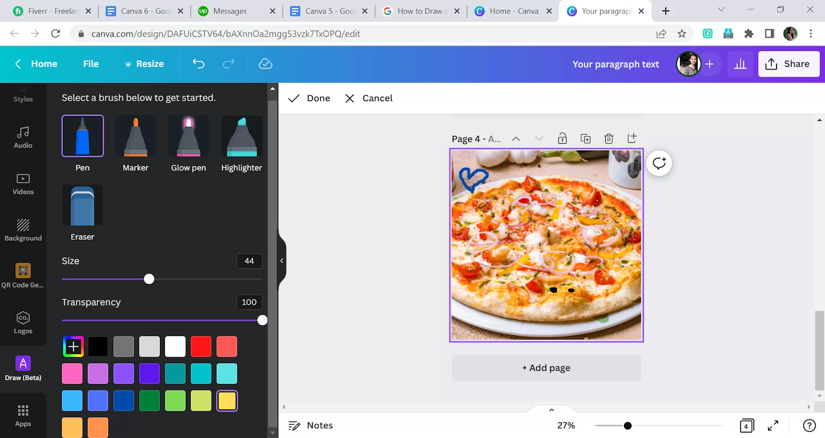This screenshot has height=438, width=825.
Task: Click the Size value field showing 44
Action: [250, 261]
